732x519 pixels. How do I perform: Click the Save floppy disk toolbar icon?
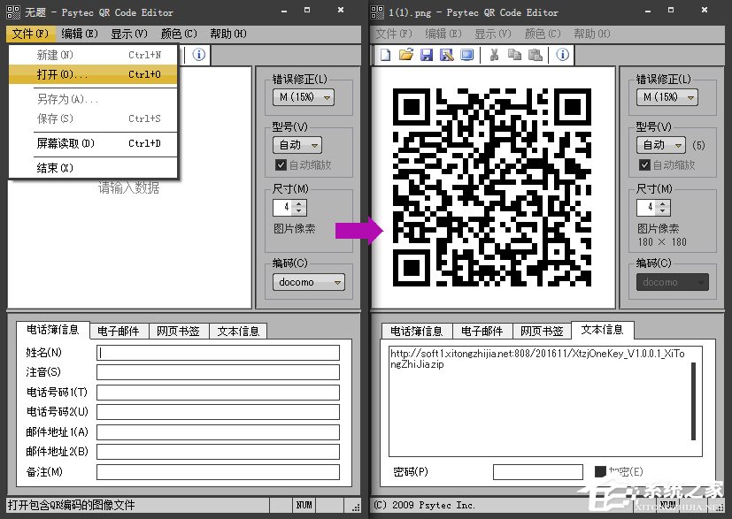[427, 55]
